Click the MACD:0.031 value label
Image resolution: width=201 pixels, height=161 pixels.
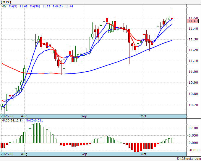[x=34, y=121]
